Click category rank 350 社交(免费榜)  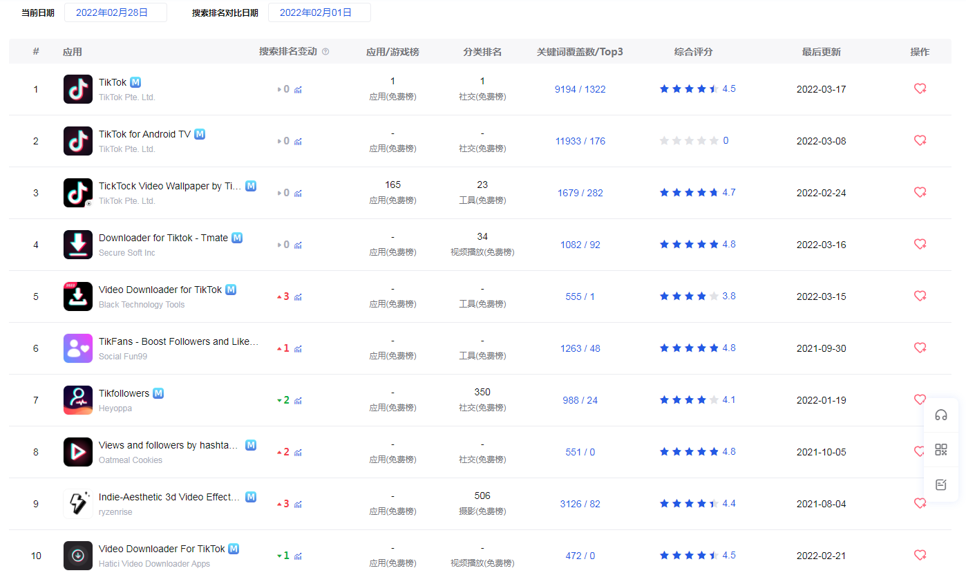pos(482,399)
